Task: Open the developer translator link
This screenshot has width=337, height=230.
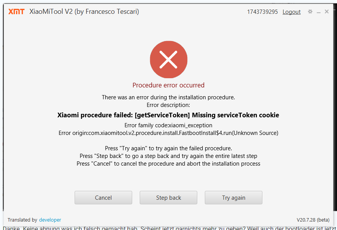Action: (x=50, y=220)
